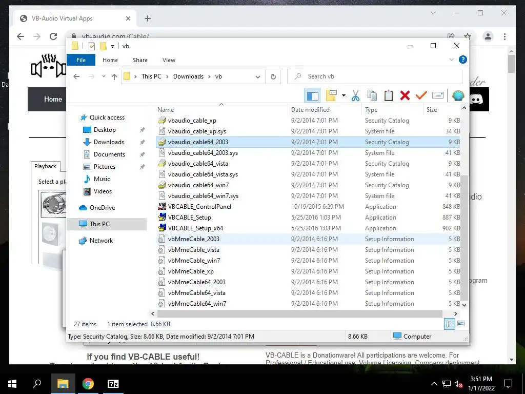Viewport: 525px width, 394px height.
Task: Open Videos in the navigation pane
Action: (x=103, y=191)
